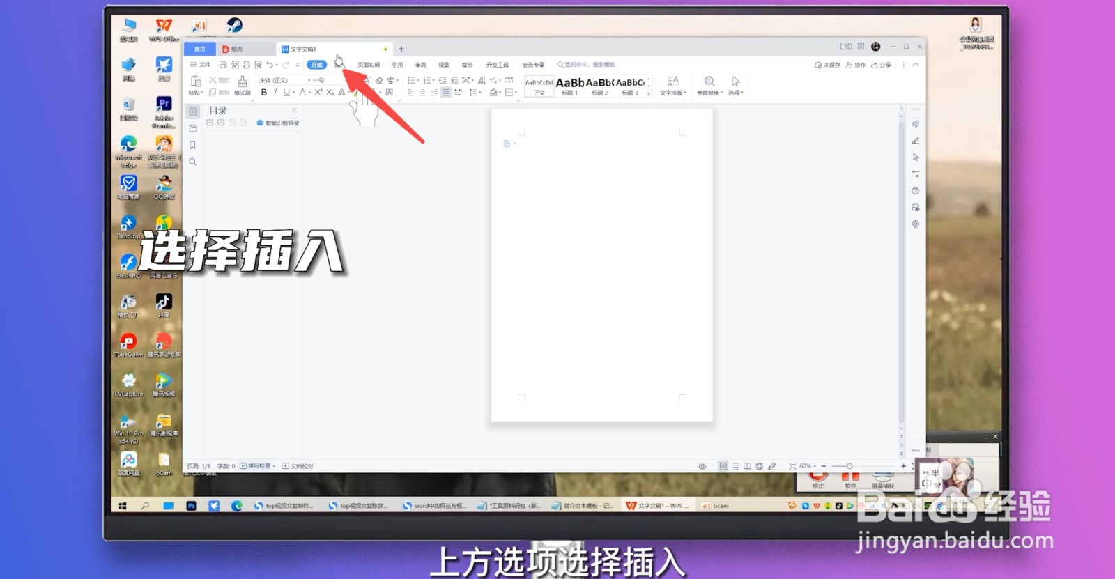Viewport: 1115px width, 579px height.
Task: Switch to outline view mode in status bar
Action: pyautogui.click(x=735, y=466)
